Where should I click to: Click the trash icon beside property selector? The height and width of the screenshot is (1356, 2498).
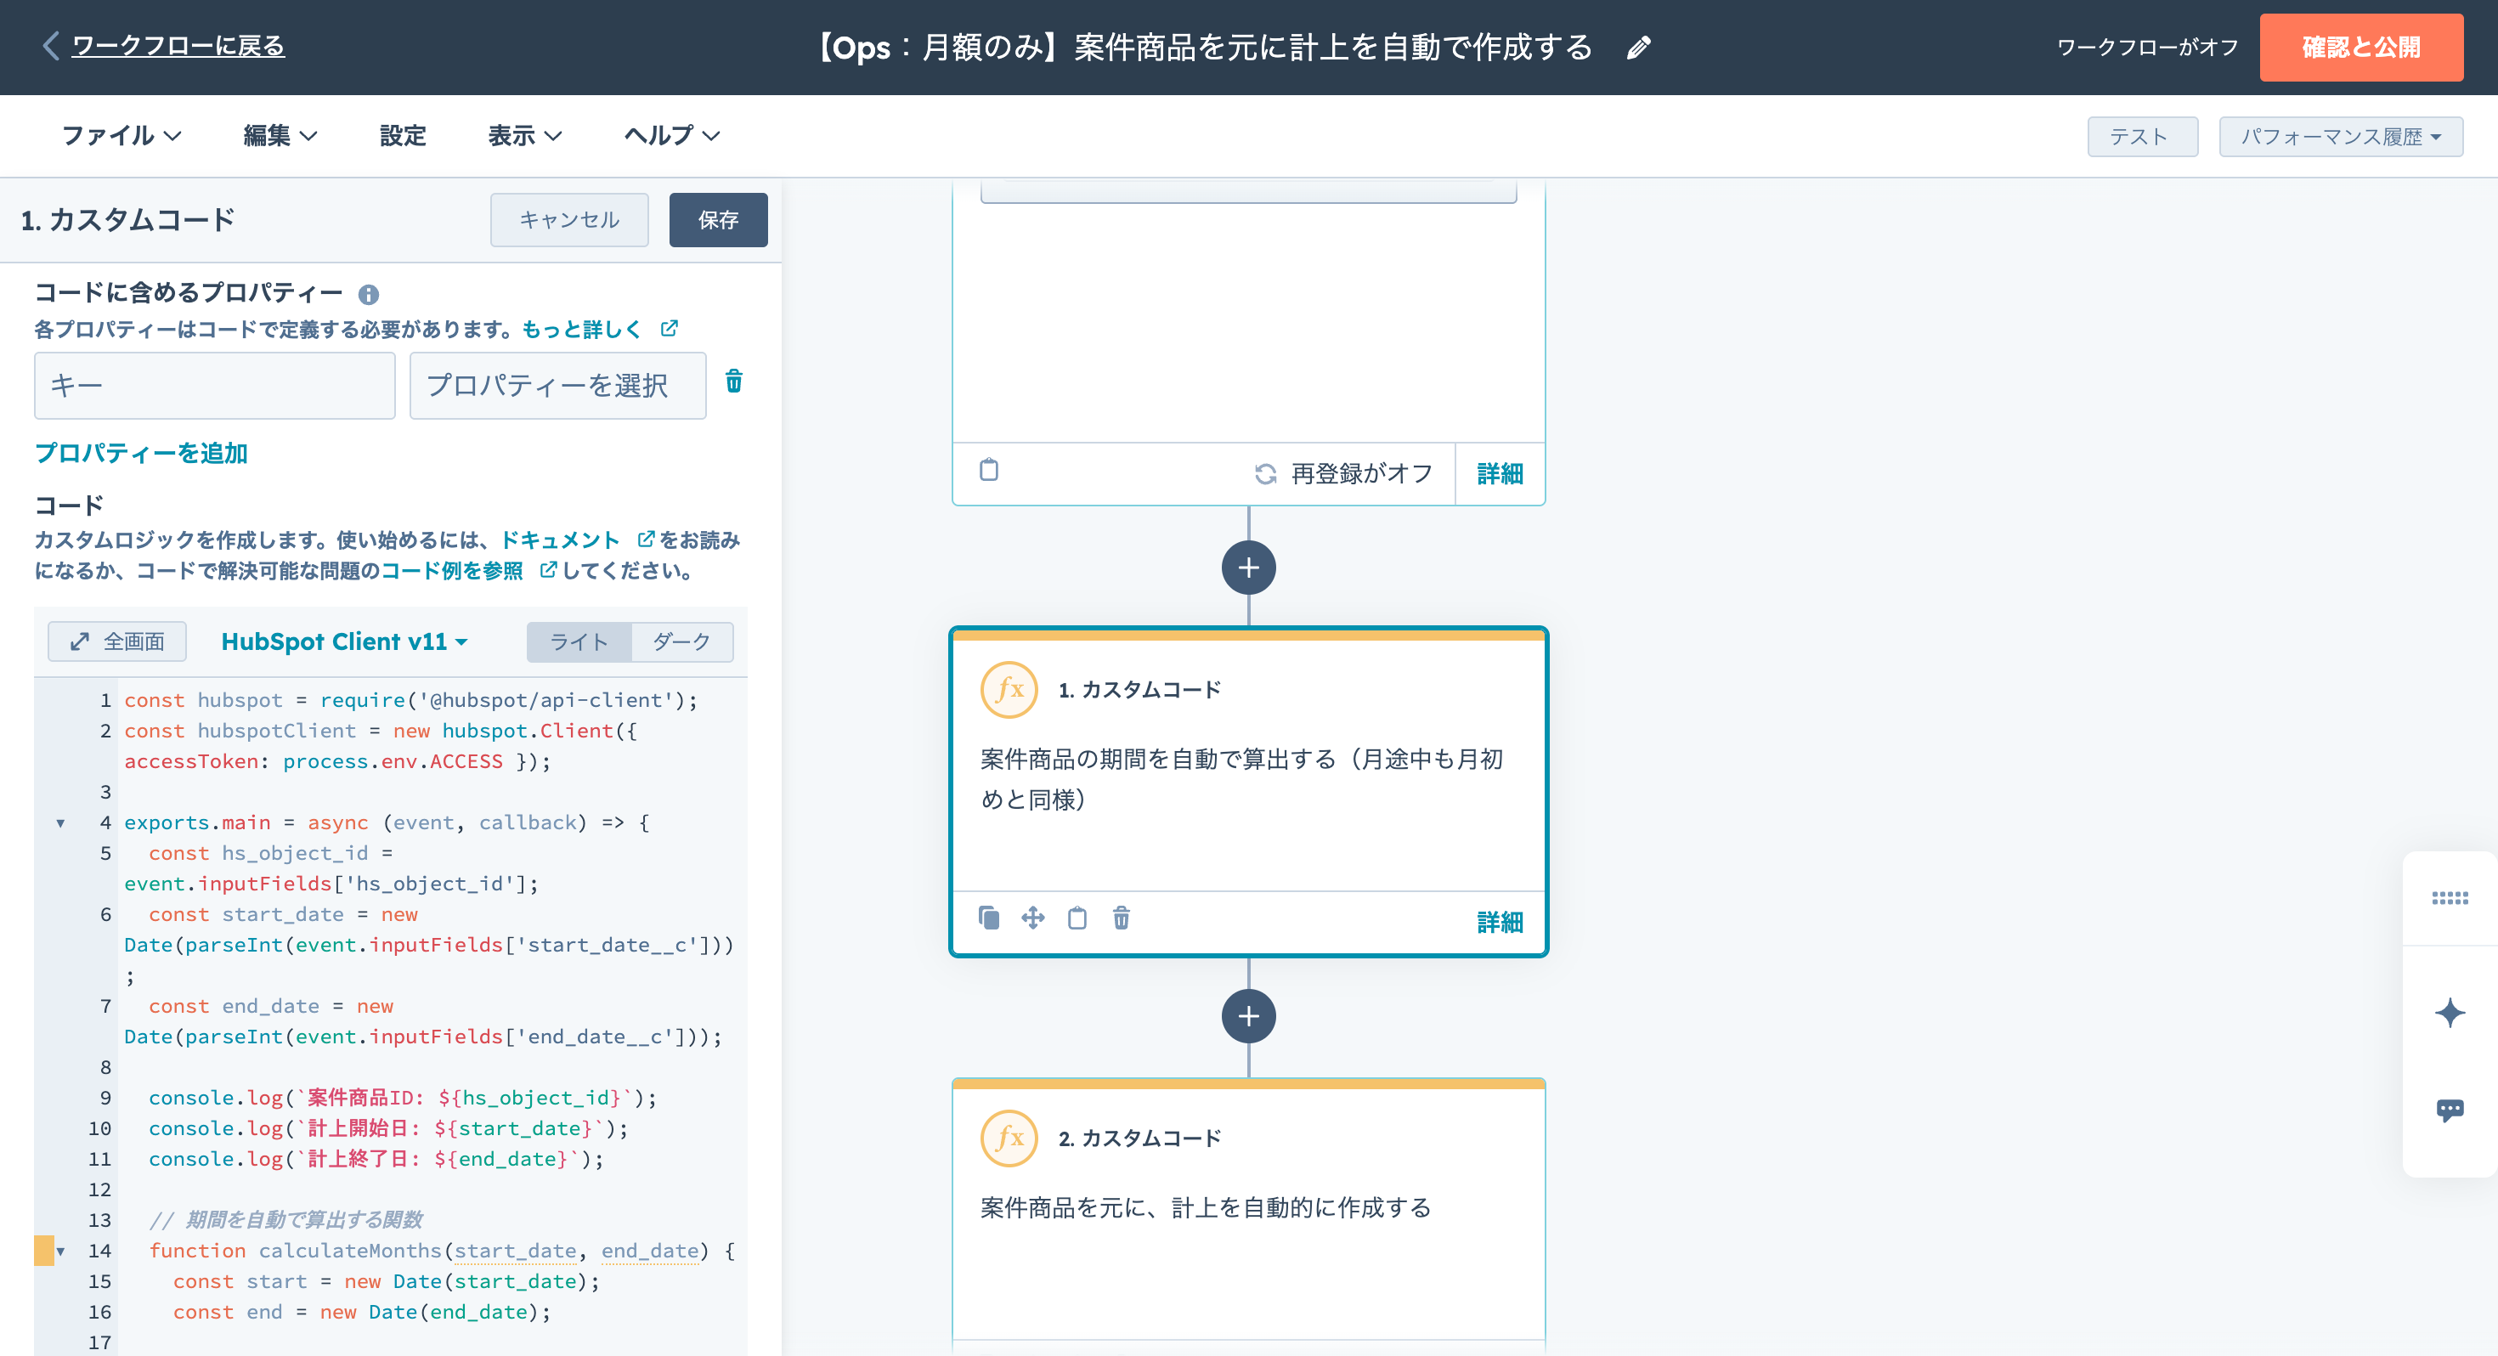tap(734, 381)
